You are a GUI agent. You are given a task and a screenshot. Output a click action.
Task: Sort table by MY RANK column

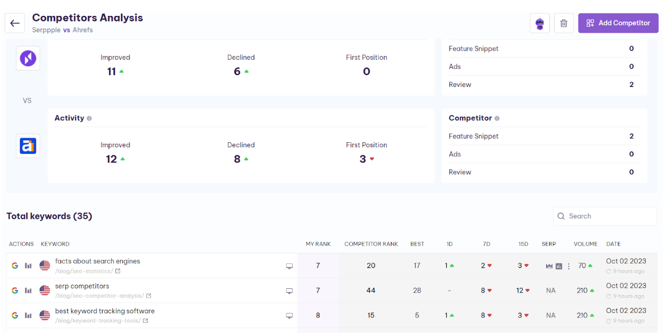[318, 244]
